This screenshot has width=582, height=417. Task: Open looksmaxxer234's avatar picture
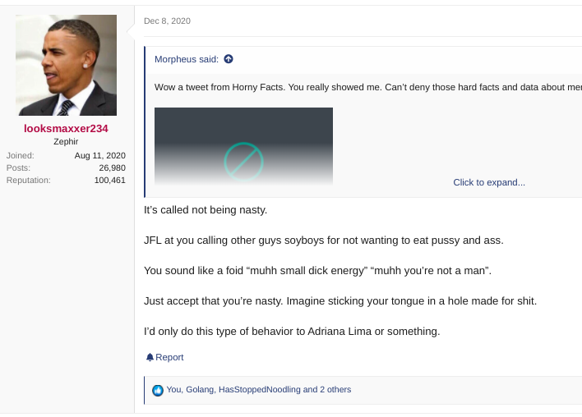click(66, 65)
